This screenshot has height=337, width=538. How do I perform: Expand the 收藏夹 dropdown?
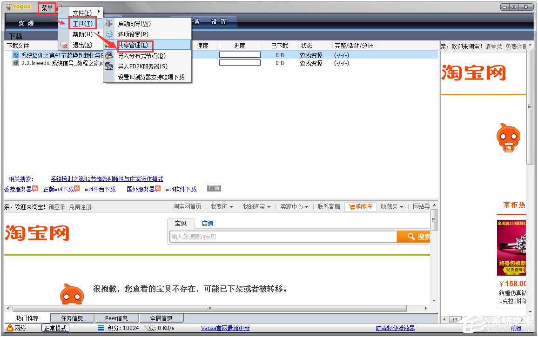pyautogui.click(x=392, y=206)
